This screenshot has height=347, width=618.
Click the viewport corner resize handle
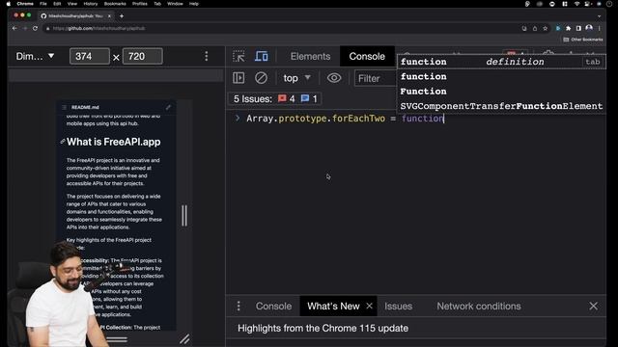point(184,338)
